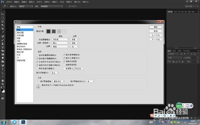Open the 编辑(E) menu
The image size is (200, 125).
coord(17,2)
